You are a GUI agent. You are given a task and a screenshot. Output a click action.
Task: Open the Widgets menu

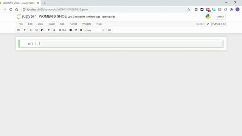pos(87,24)
